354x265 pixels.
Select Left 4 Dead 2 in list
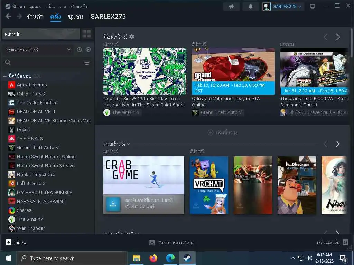coord(31,184)
